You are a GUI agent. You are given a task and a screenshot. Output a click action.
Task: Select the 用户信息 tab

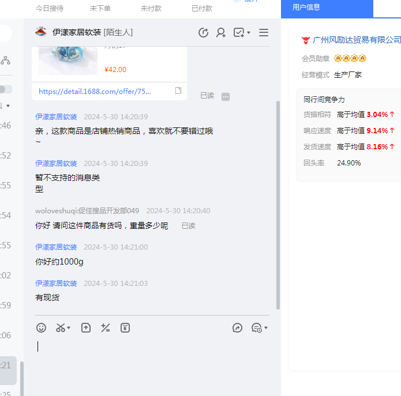coord(306,7)
